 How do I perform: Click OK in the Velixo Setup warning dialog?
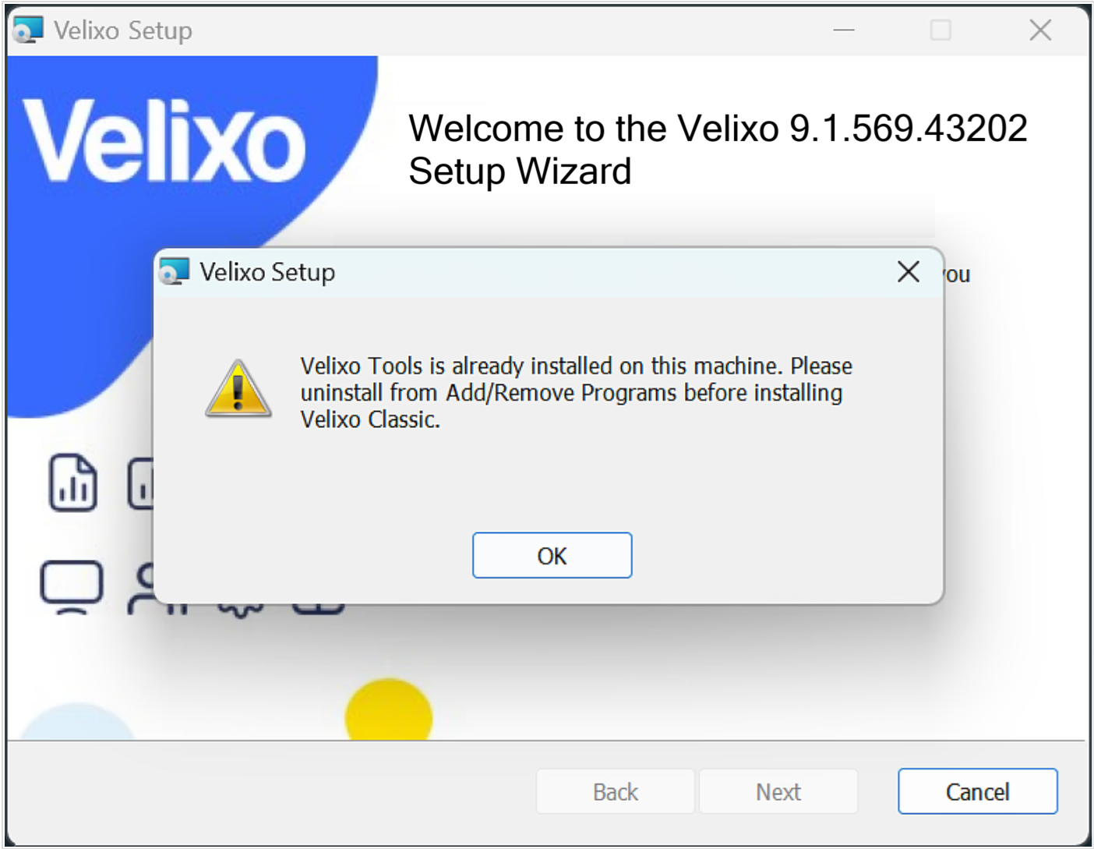point(552,555)
